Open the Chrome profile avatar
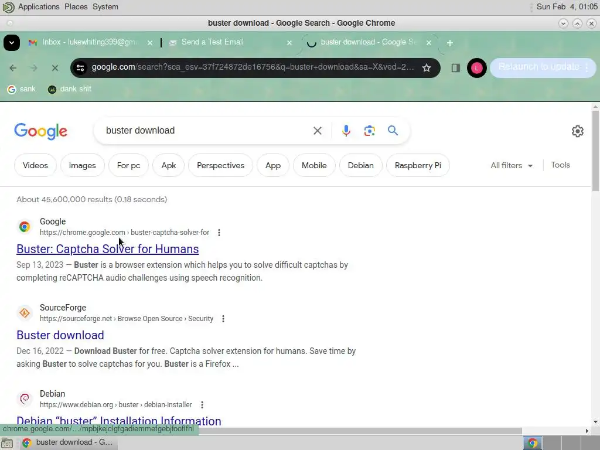Viewport: 600px width, 450px height. click(x=476, y=68)
